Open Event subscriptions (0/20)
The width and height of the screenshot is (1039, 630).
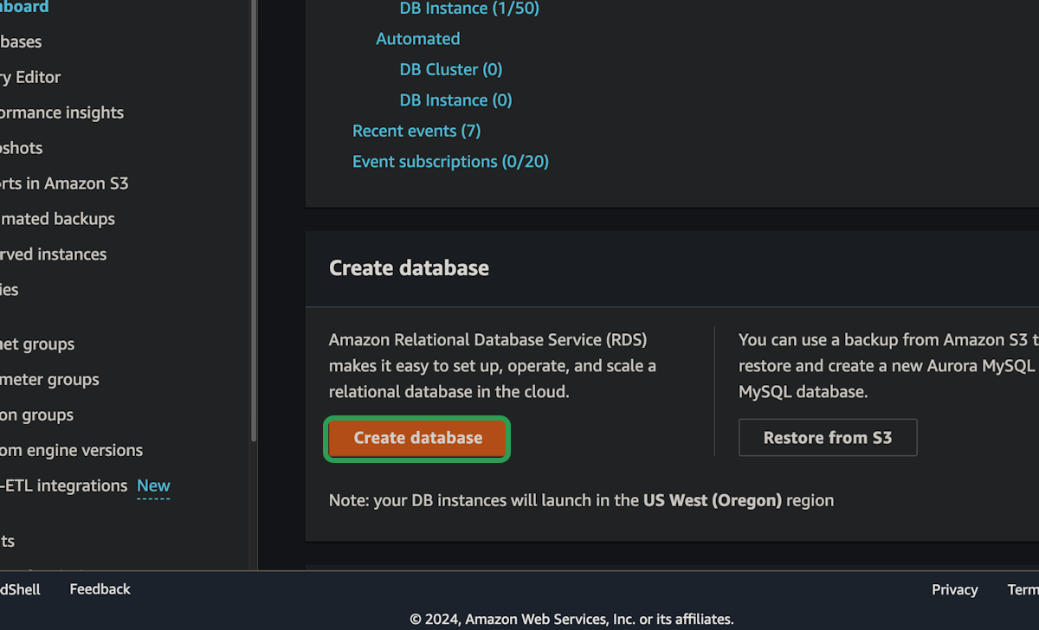450,162
